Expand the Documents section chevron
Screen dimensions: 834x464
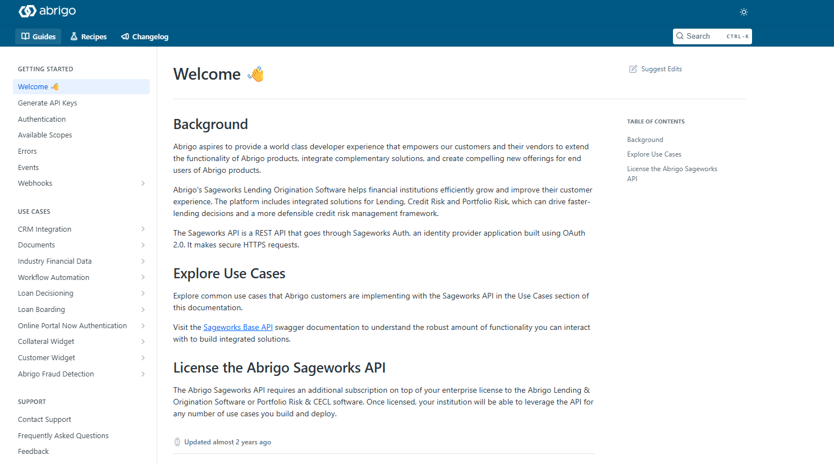tap(143, 245)
